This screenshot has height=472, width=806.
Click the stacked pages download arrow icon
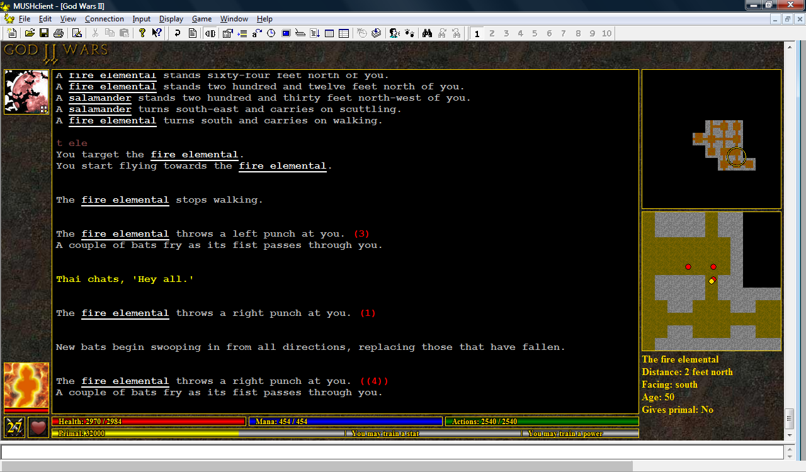click(376, 33)
